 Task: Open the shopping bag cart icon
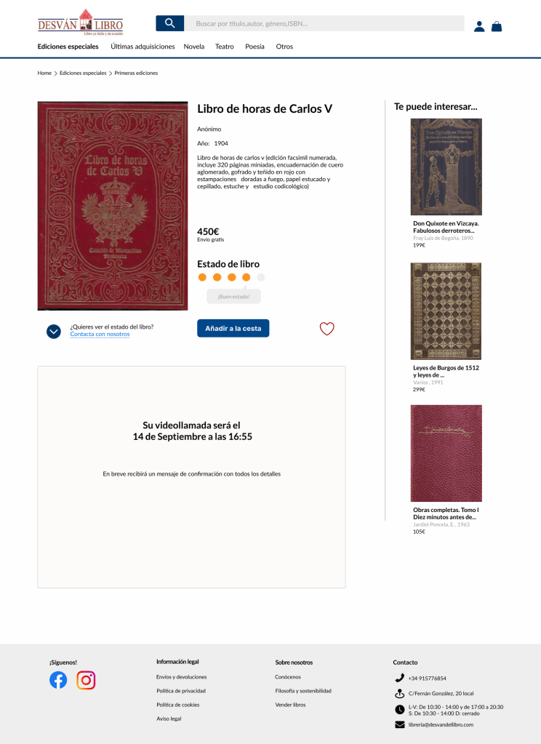pos(497,27)
